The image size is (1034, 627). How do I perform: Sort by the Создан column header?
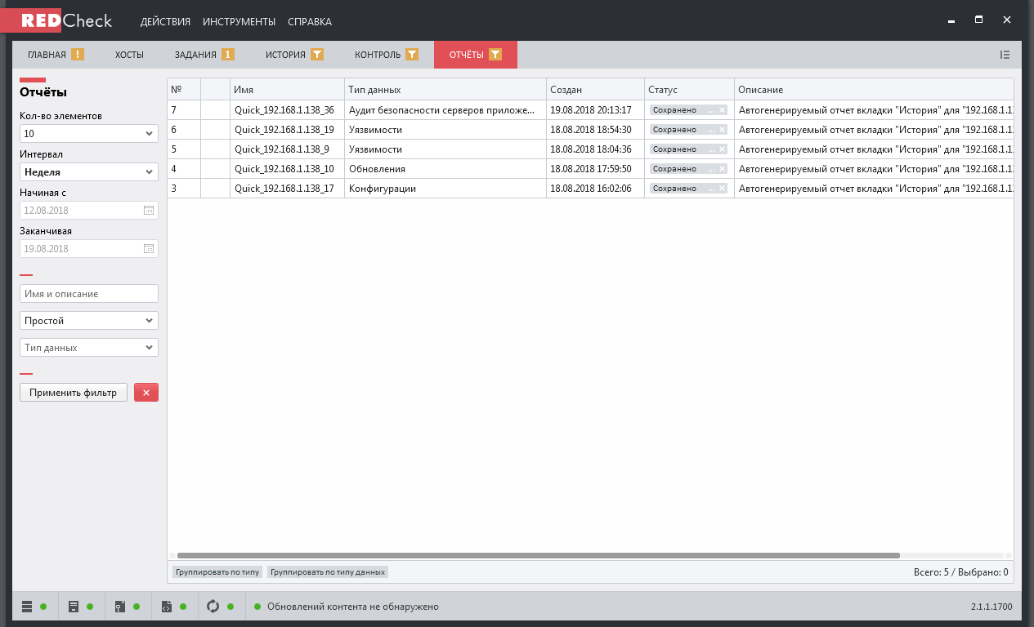tap(595, 89)
